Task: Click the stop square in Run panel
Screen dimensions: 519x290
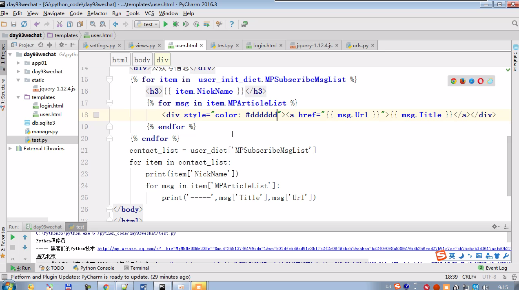Action: click(13, 247)
